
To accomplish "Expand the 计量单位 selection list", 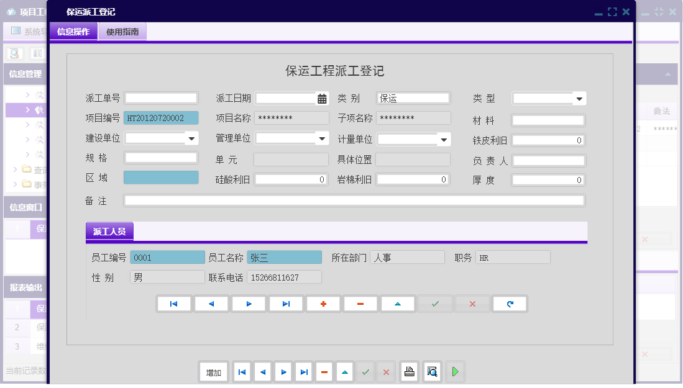I will tap(444, 138).
